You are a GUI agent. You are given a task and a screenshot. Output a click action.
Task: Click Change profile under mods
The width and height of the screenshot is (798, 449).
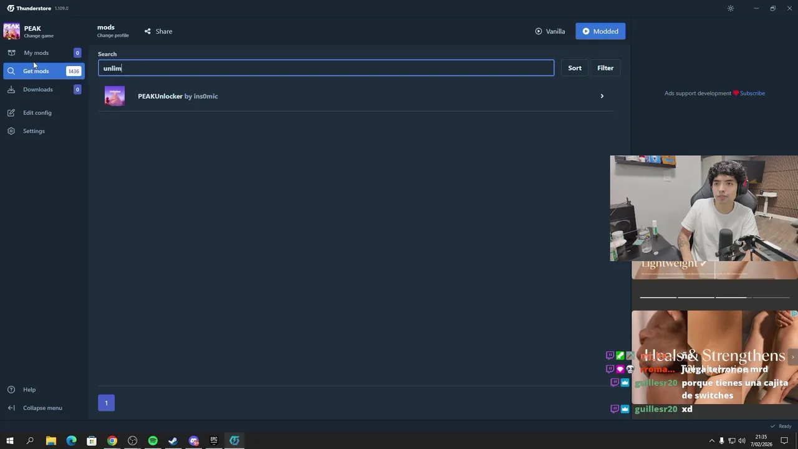click(x=113, y=36)
